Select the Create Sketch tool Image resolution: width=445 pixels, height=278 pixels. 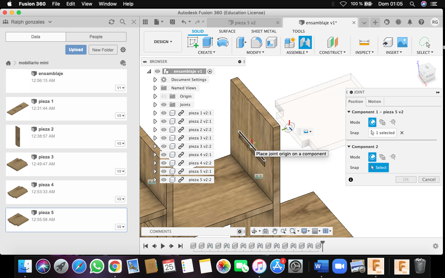[x=193, y=42]
